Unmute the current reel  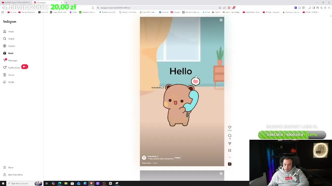coord(221,20)
